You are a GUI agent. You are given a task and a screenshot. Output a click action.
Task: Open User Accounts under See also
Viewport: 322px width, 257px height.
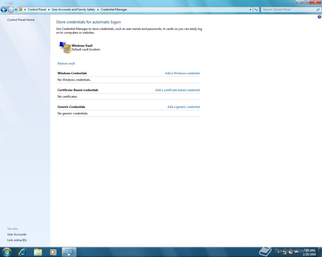point(17,234)
